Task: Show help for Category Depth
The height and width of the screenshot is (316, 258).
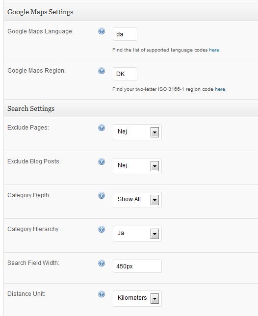Action: [x=102, y=195]
